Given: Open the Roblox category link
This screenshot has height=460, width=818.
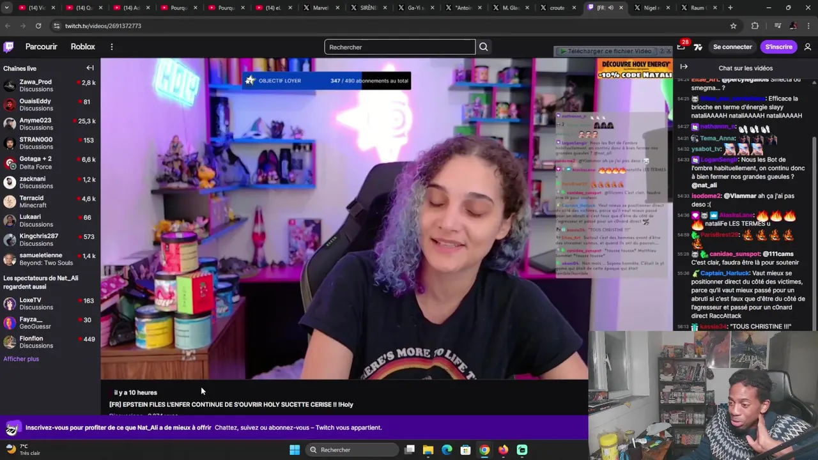Looking at the screenshot, I should (x=82, y=47).
